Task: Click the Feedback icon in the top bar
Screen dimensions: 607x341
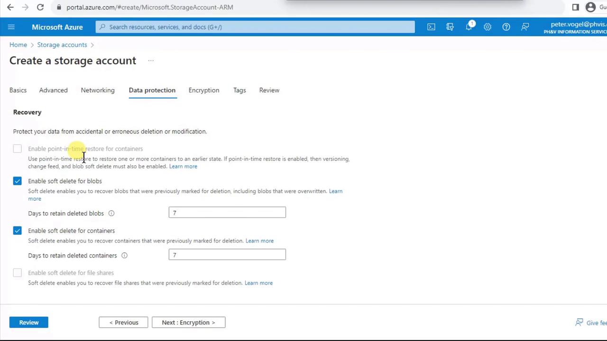Action: tap(525, 27)
